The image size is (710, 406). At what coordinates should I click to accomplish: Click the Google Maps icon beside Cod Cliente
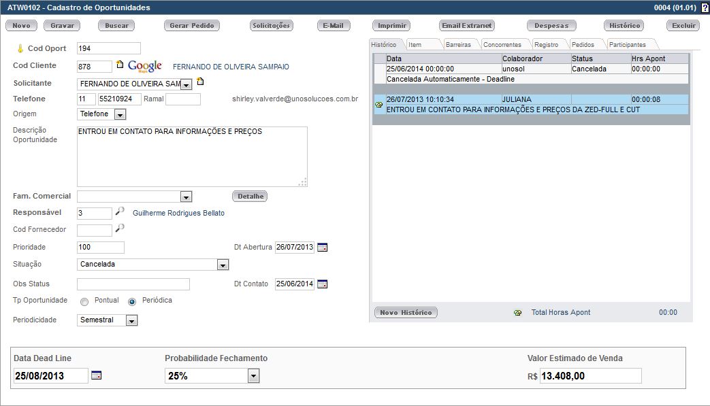tap(144, 66)
